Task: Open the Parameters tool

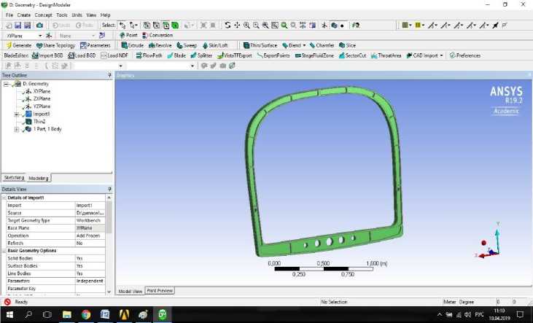Action: coord(96,45)
